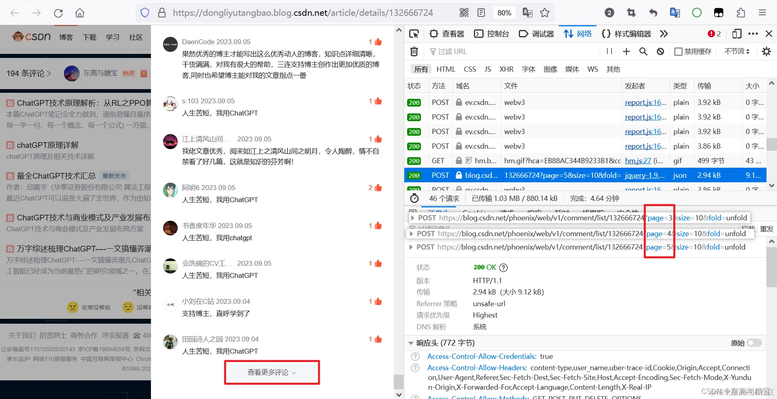The width and height of the screenshot is (777, 399).
Task: Enable the 禁用缓存 checkbox
Action: (x=678, y=51)
